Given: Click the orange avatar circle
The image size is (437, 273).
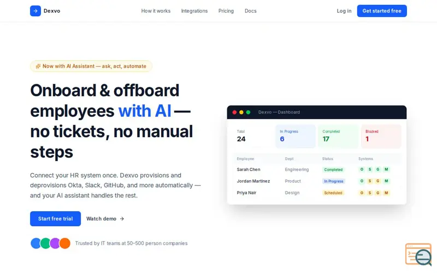Looking at the screenshot, I should 65,243.
